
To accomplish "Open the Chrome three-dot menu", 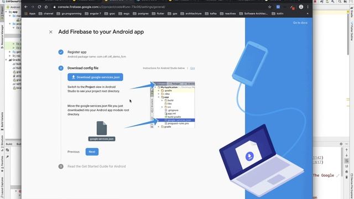I will 308,7.
